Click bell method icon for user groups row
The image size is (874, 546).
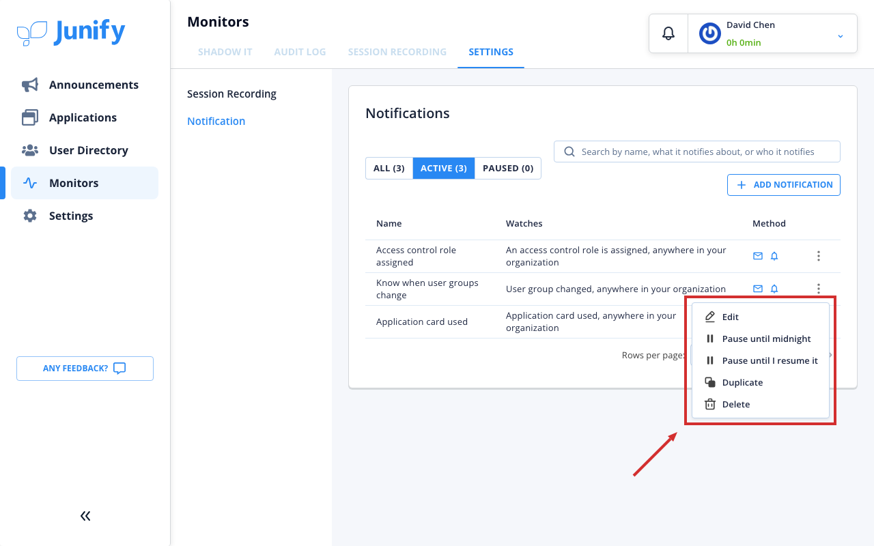[774, 289]
